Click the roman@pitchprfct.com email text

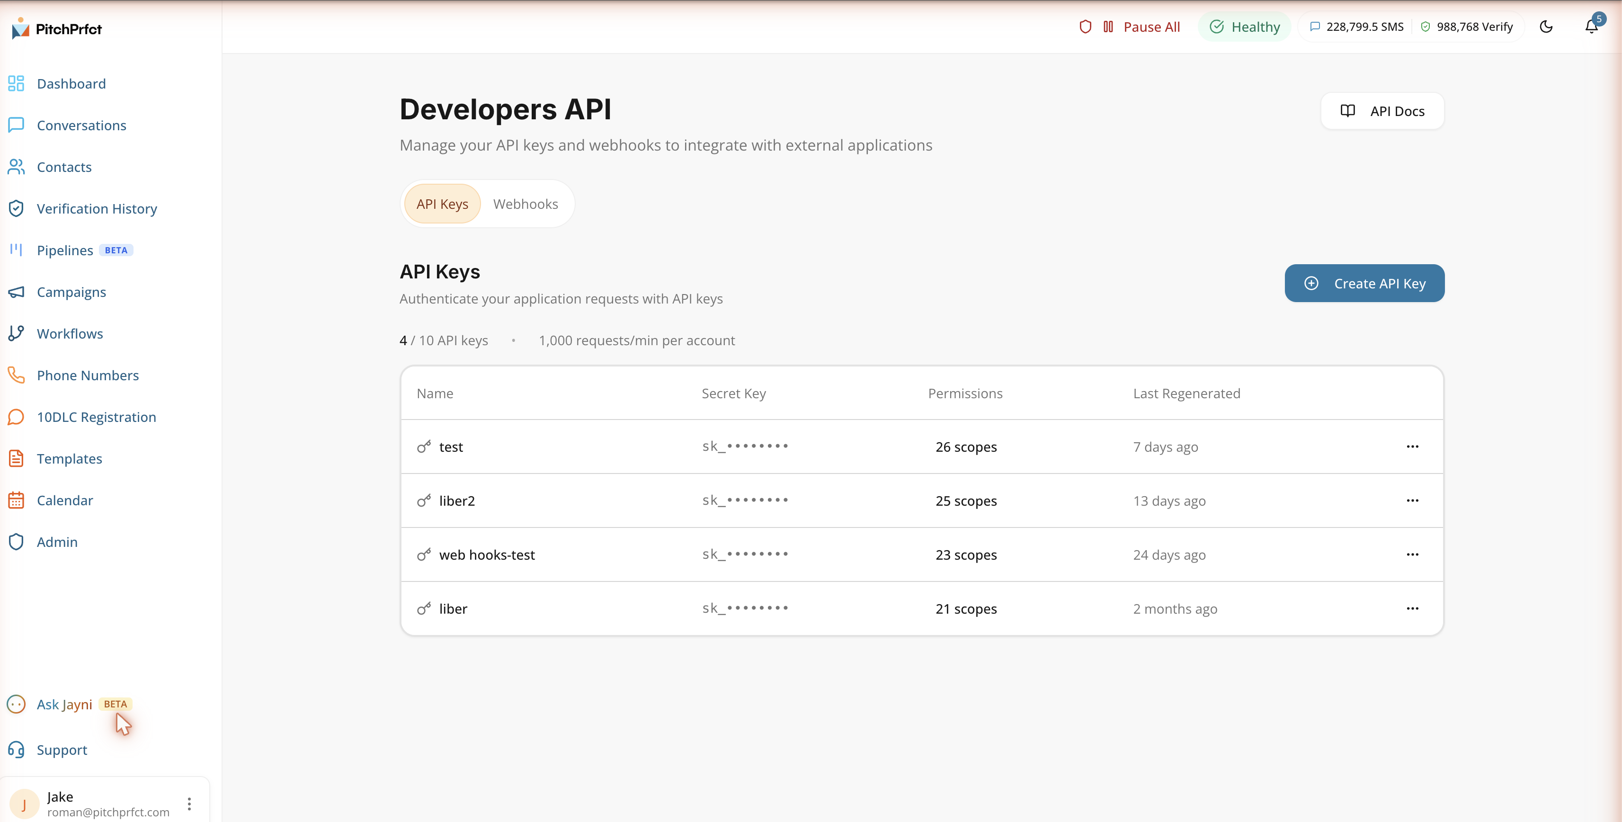click(108, 812)
